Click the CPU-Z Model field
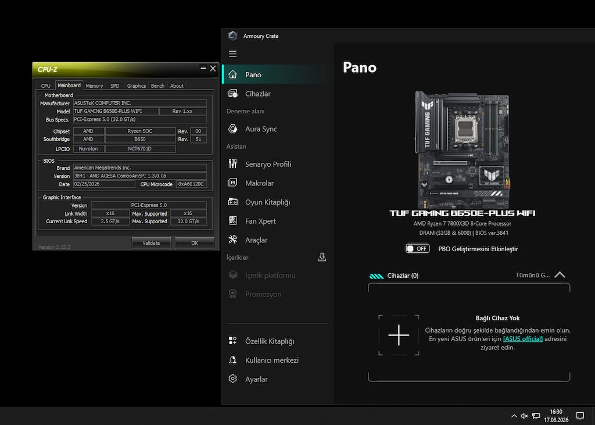Screen dimensions: 595x425 coord(116,111)
